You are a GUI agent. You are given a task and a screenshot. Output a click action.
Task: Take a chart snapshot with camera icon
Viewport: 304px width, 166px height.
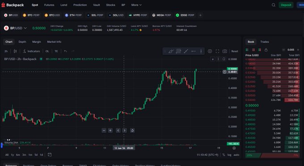(225, 51)
